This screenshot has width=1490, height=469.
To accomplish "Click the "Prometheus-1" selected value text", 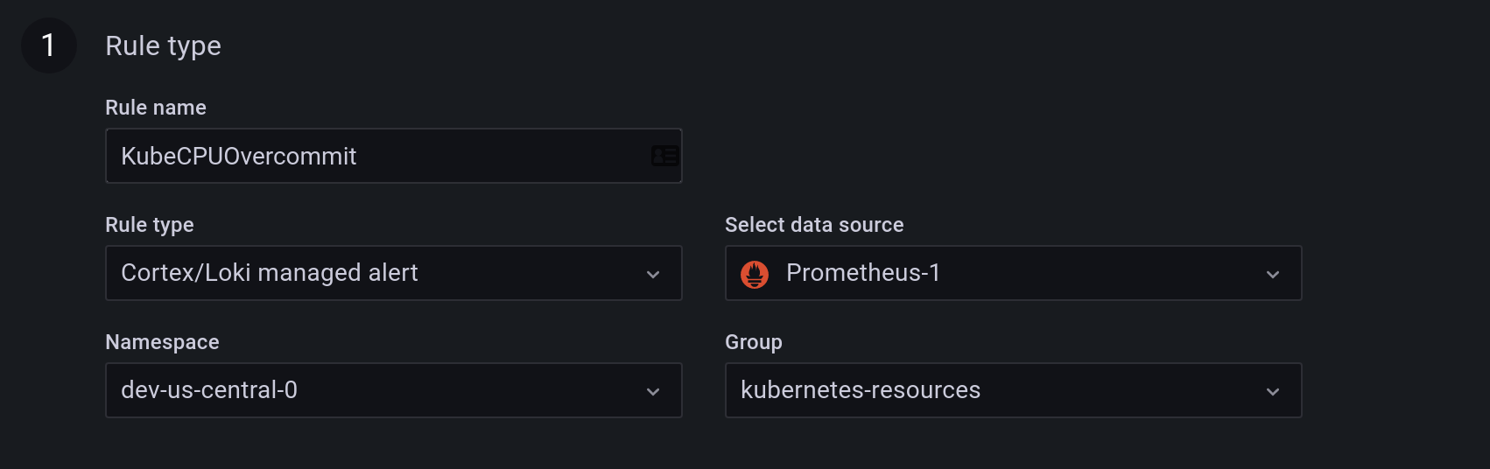I will coord(862,273).
